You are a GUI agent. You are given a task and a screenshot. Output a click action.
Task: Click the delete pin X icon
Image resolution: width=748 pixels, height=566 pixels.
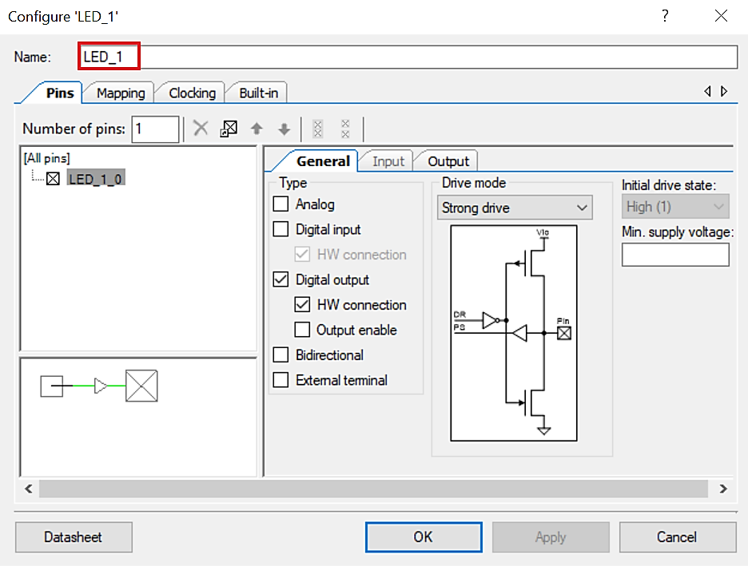coord(201,129)
